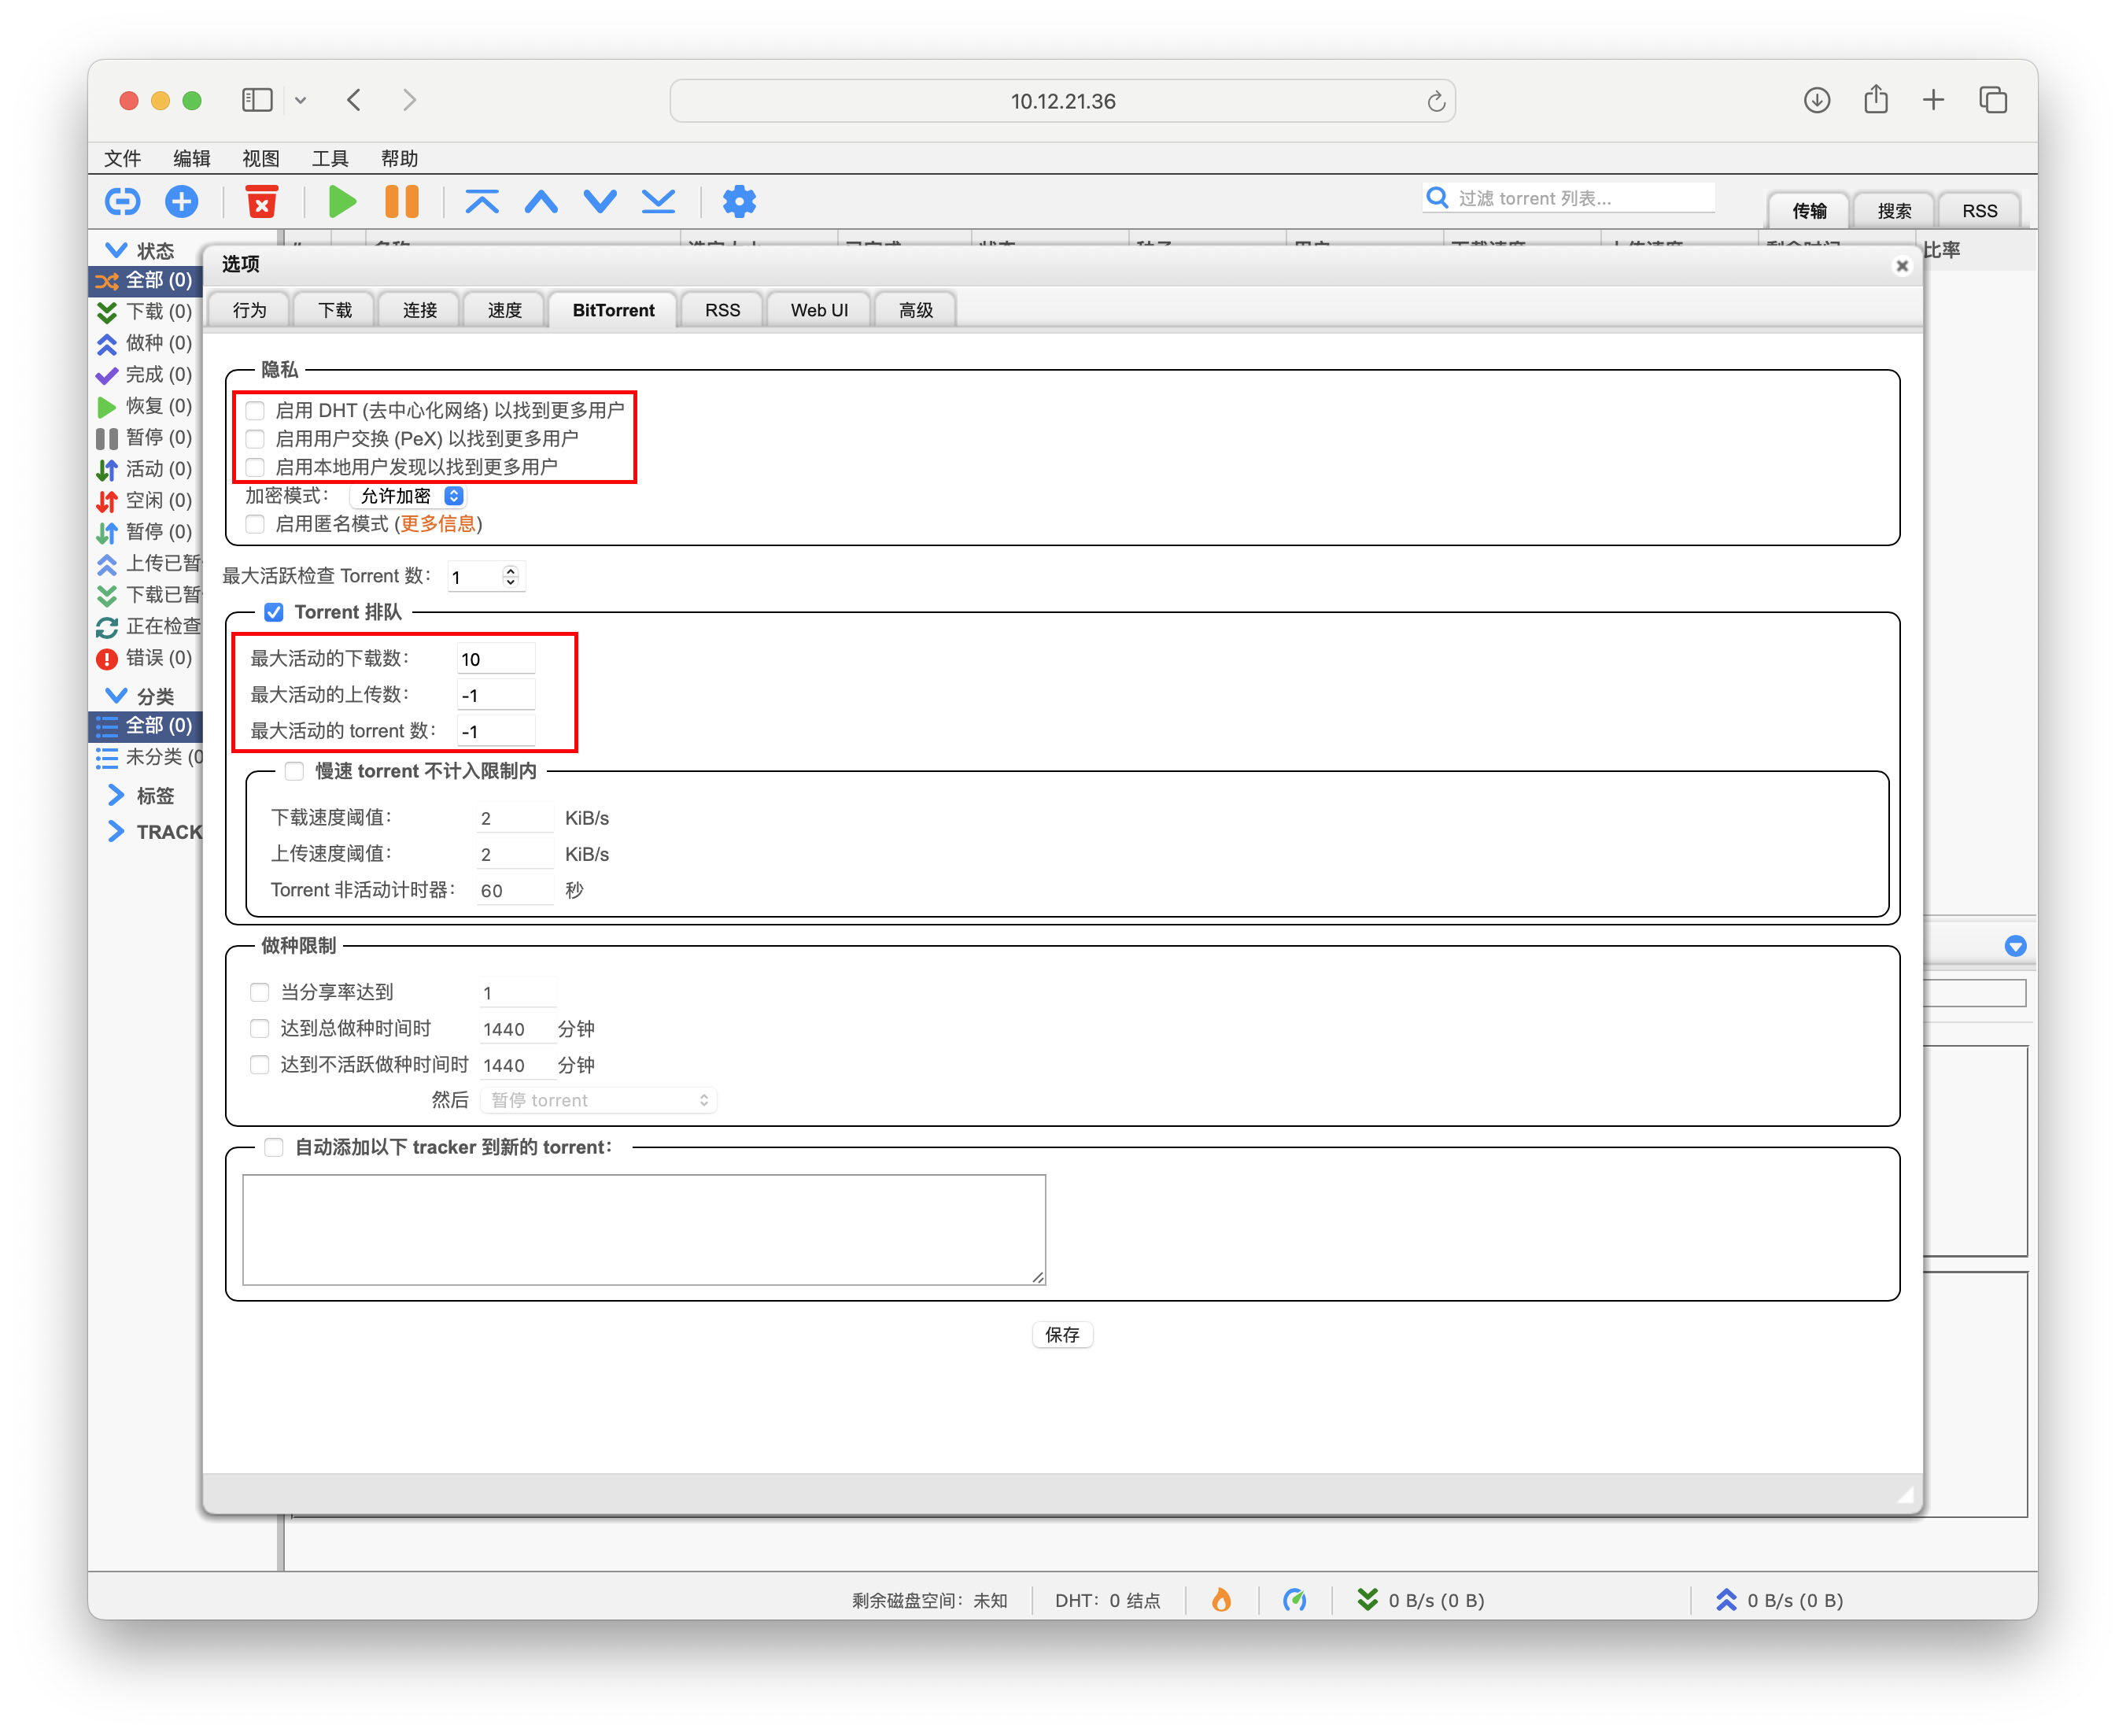The height and width of the screenshot is (1736, 2126).
Task: Toggle the anonymous mode checkbox
Action: (x=256, y=524)
